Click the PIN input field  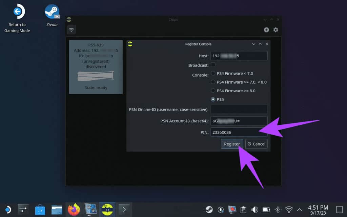tap(239, 133)
